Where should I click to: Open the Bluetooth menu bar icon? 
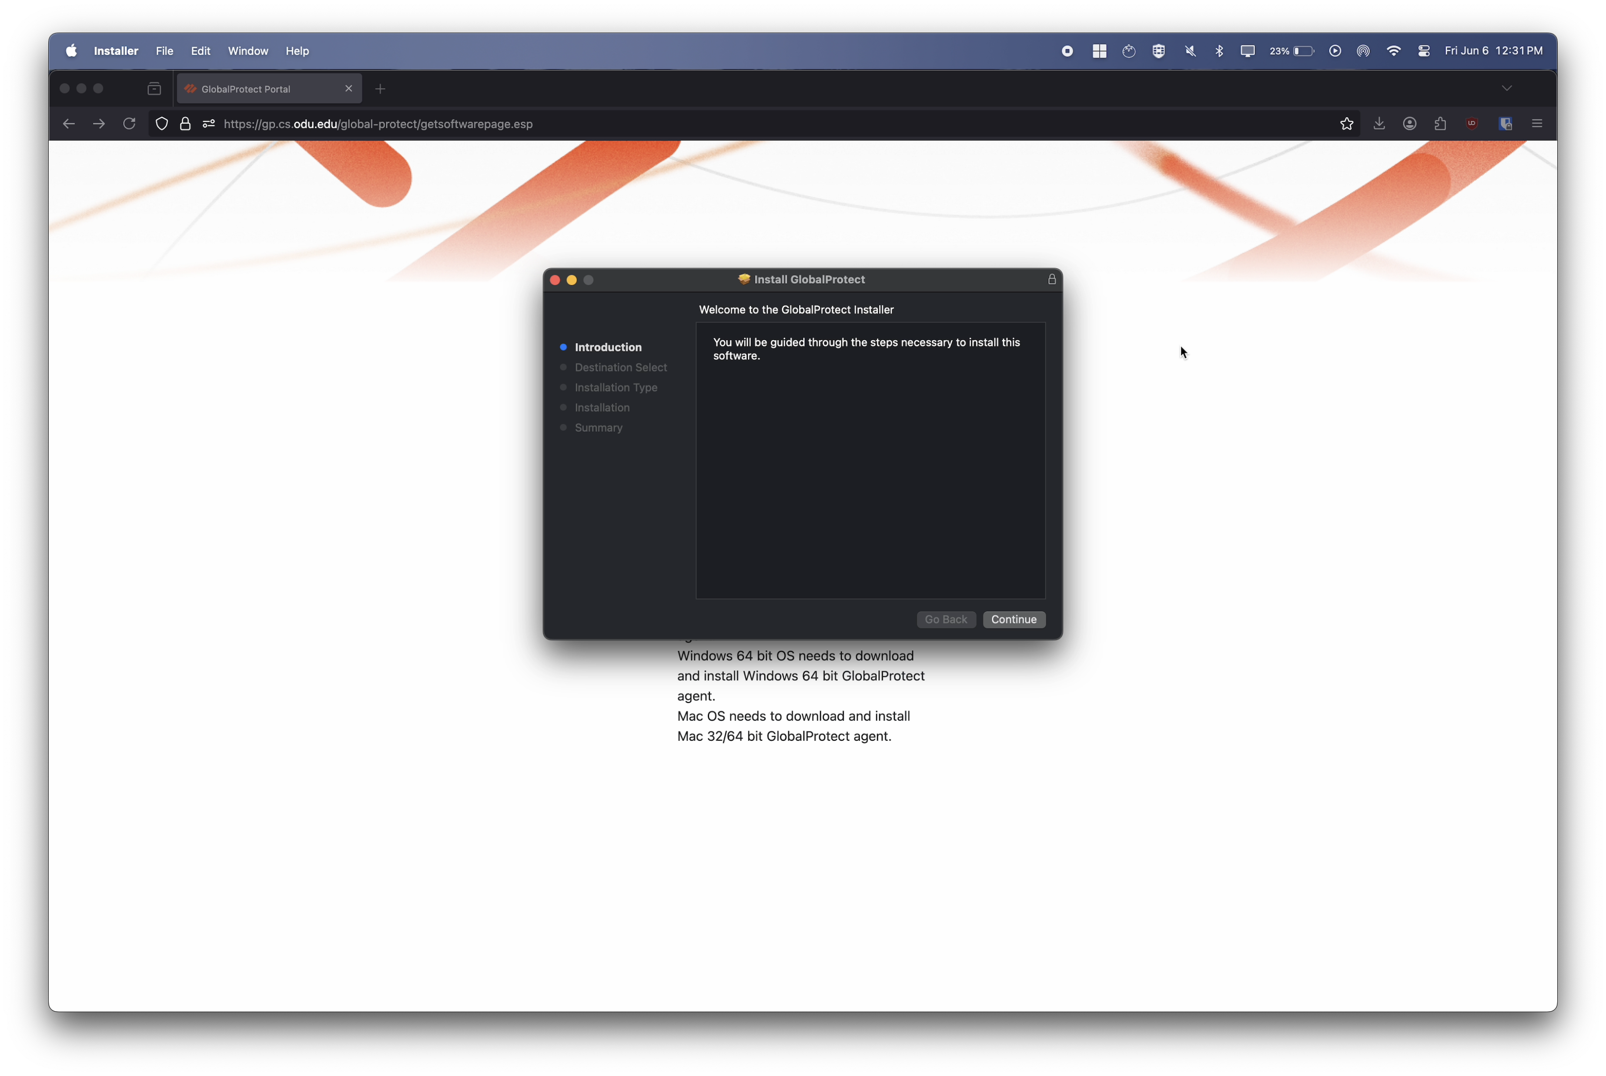click(x=1219, y=51)
